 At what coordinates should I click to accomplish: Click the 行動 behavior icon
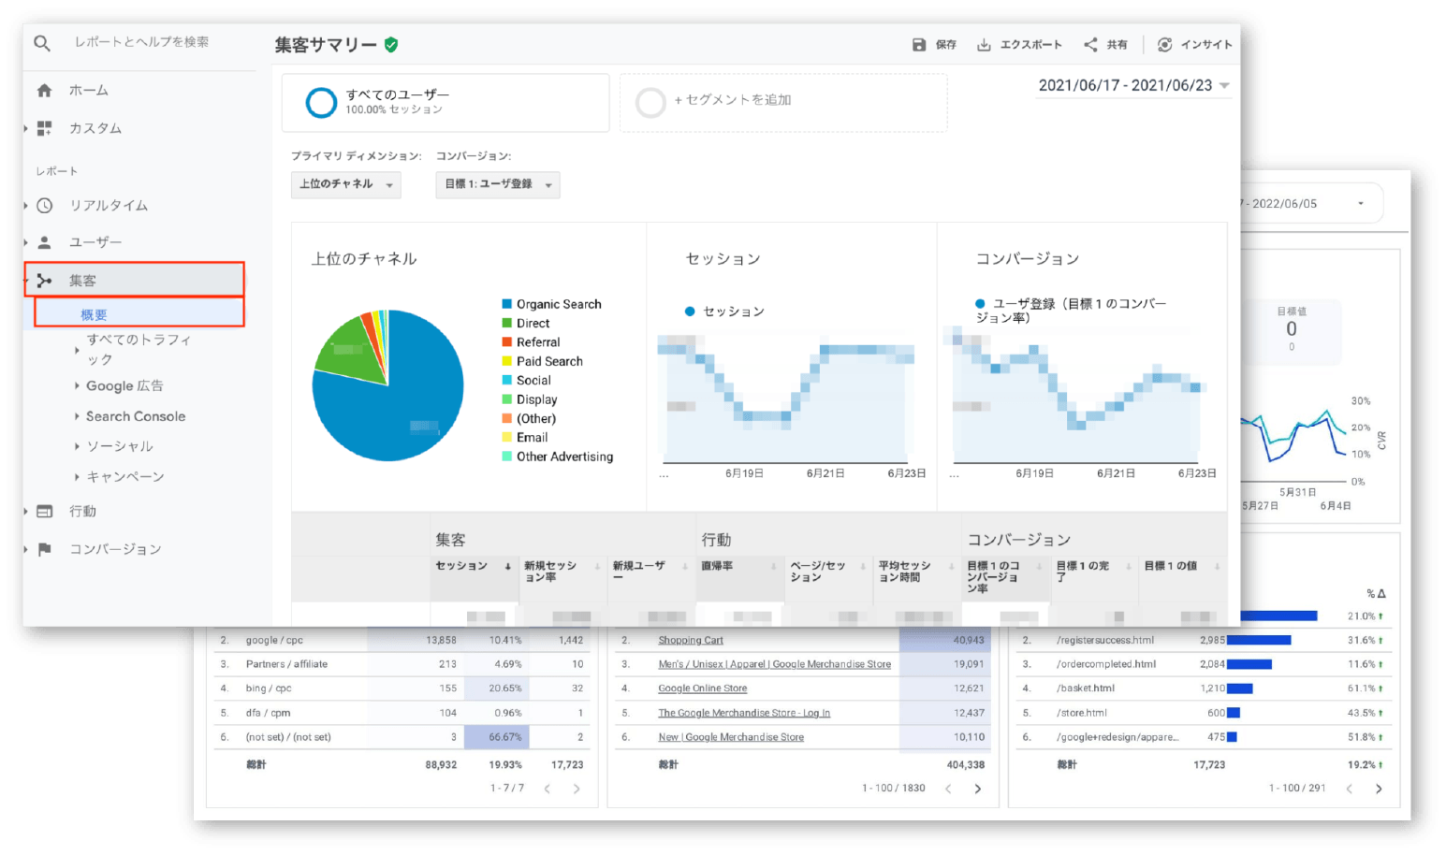[x=44, y=512]
